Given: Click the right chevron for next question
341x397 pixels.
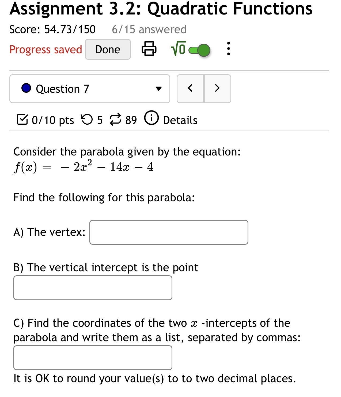Looking at the screenshot, I should [x=217, y=88].
